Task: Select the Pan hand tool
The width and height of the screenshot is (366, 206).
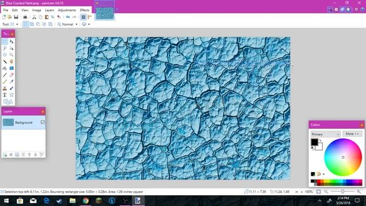Action: pos(11,62)
